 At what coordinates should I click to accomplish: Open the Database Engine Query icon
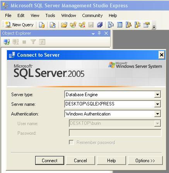[42, 25]
